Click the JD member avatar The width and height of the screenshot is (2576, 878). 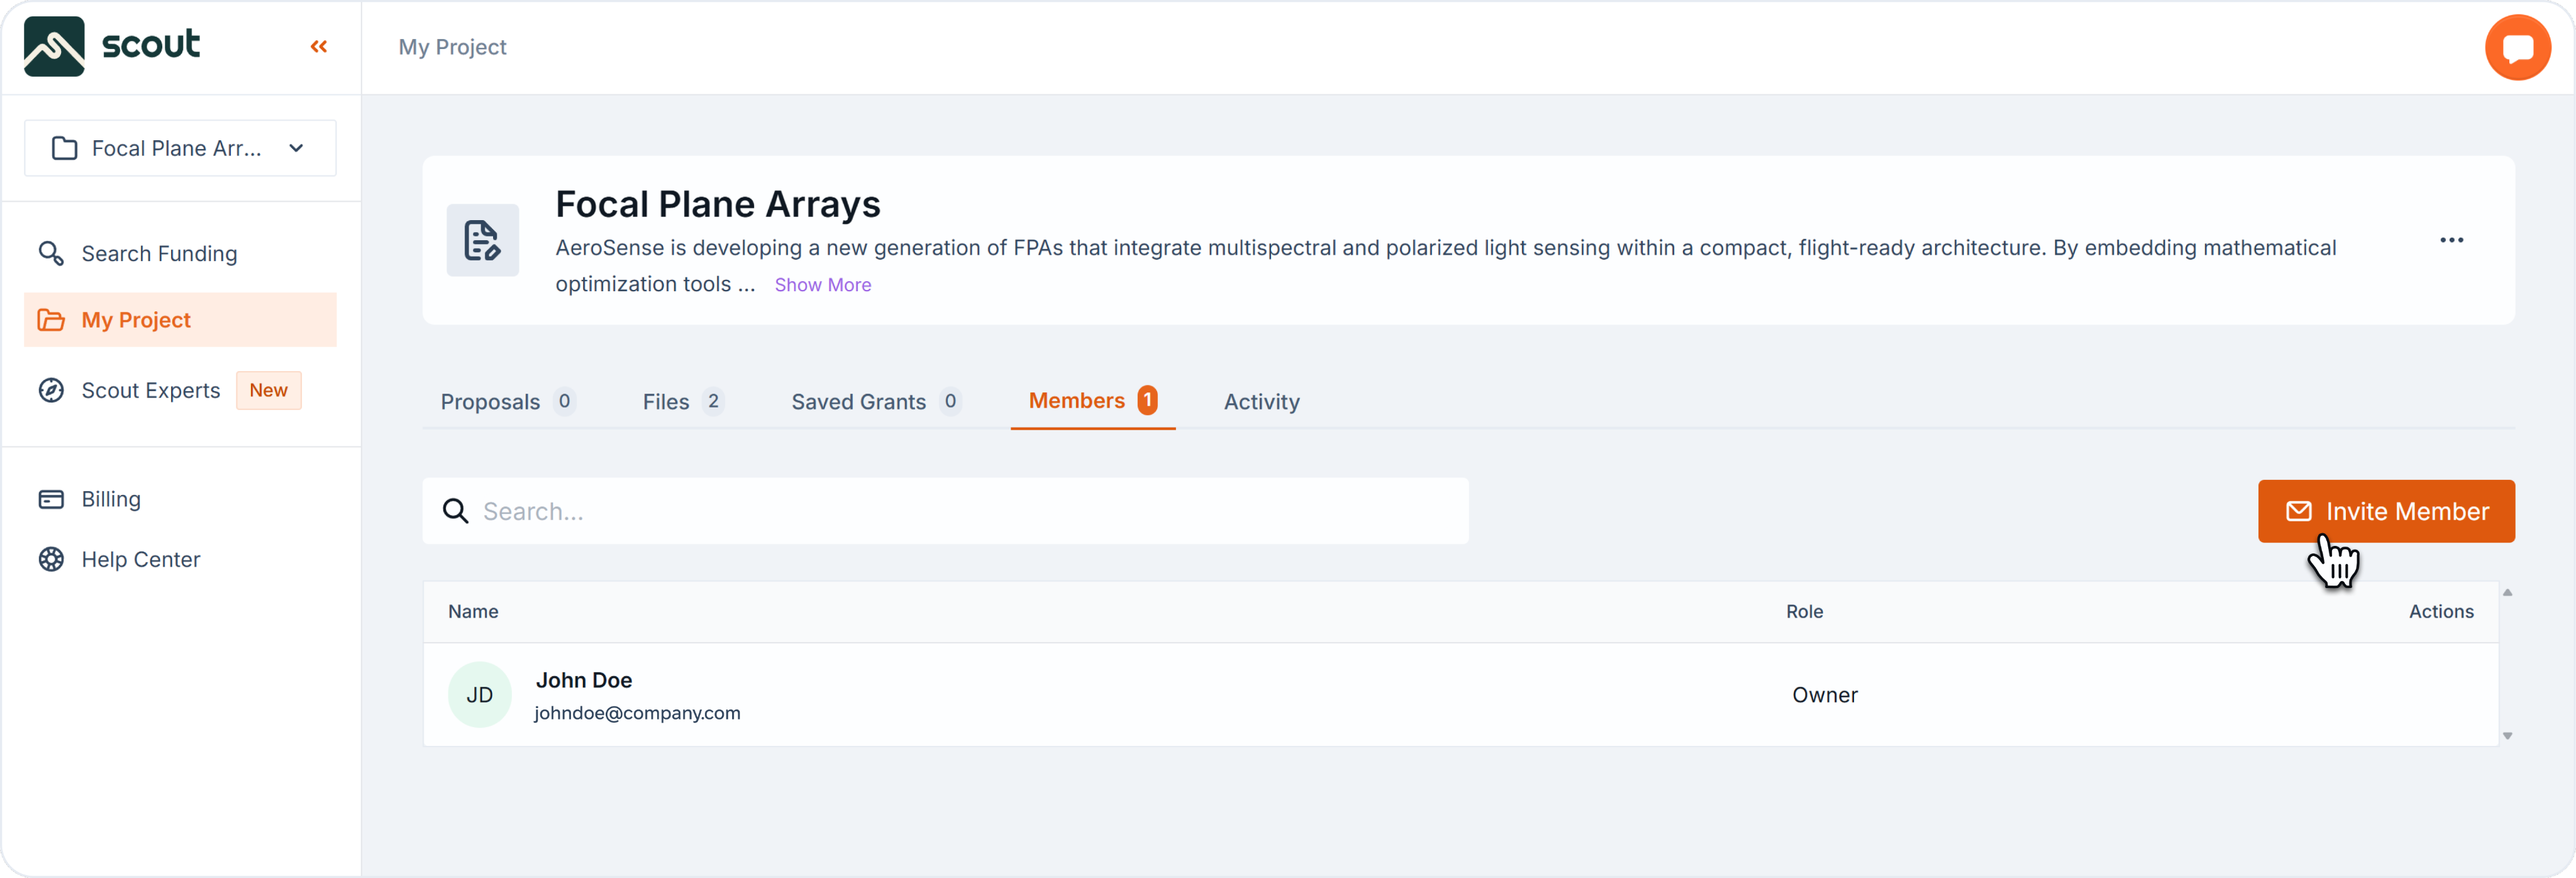coord(479,694)
